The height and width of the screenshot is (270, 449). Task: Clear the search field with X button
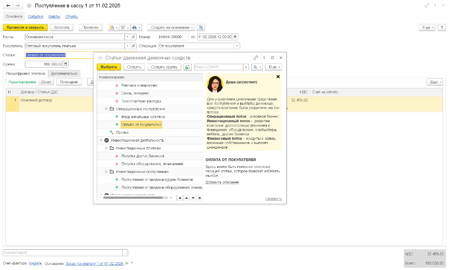(x=246, y=67)
